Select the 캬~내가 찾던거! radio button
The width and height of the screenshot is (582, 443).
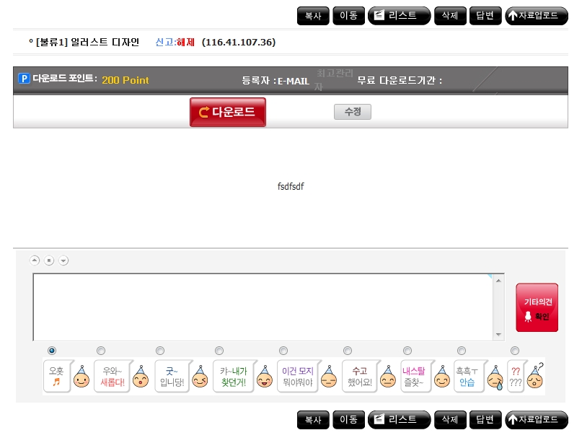(x=219, y=351)
